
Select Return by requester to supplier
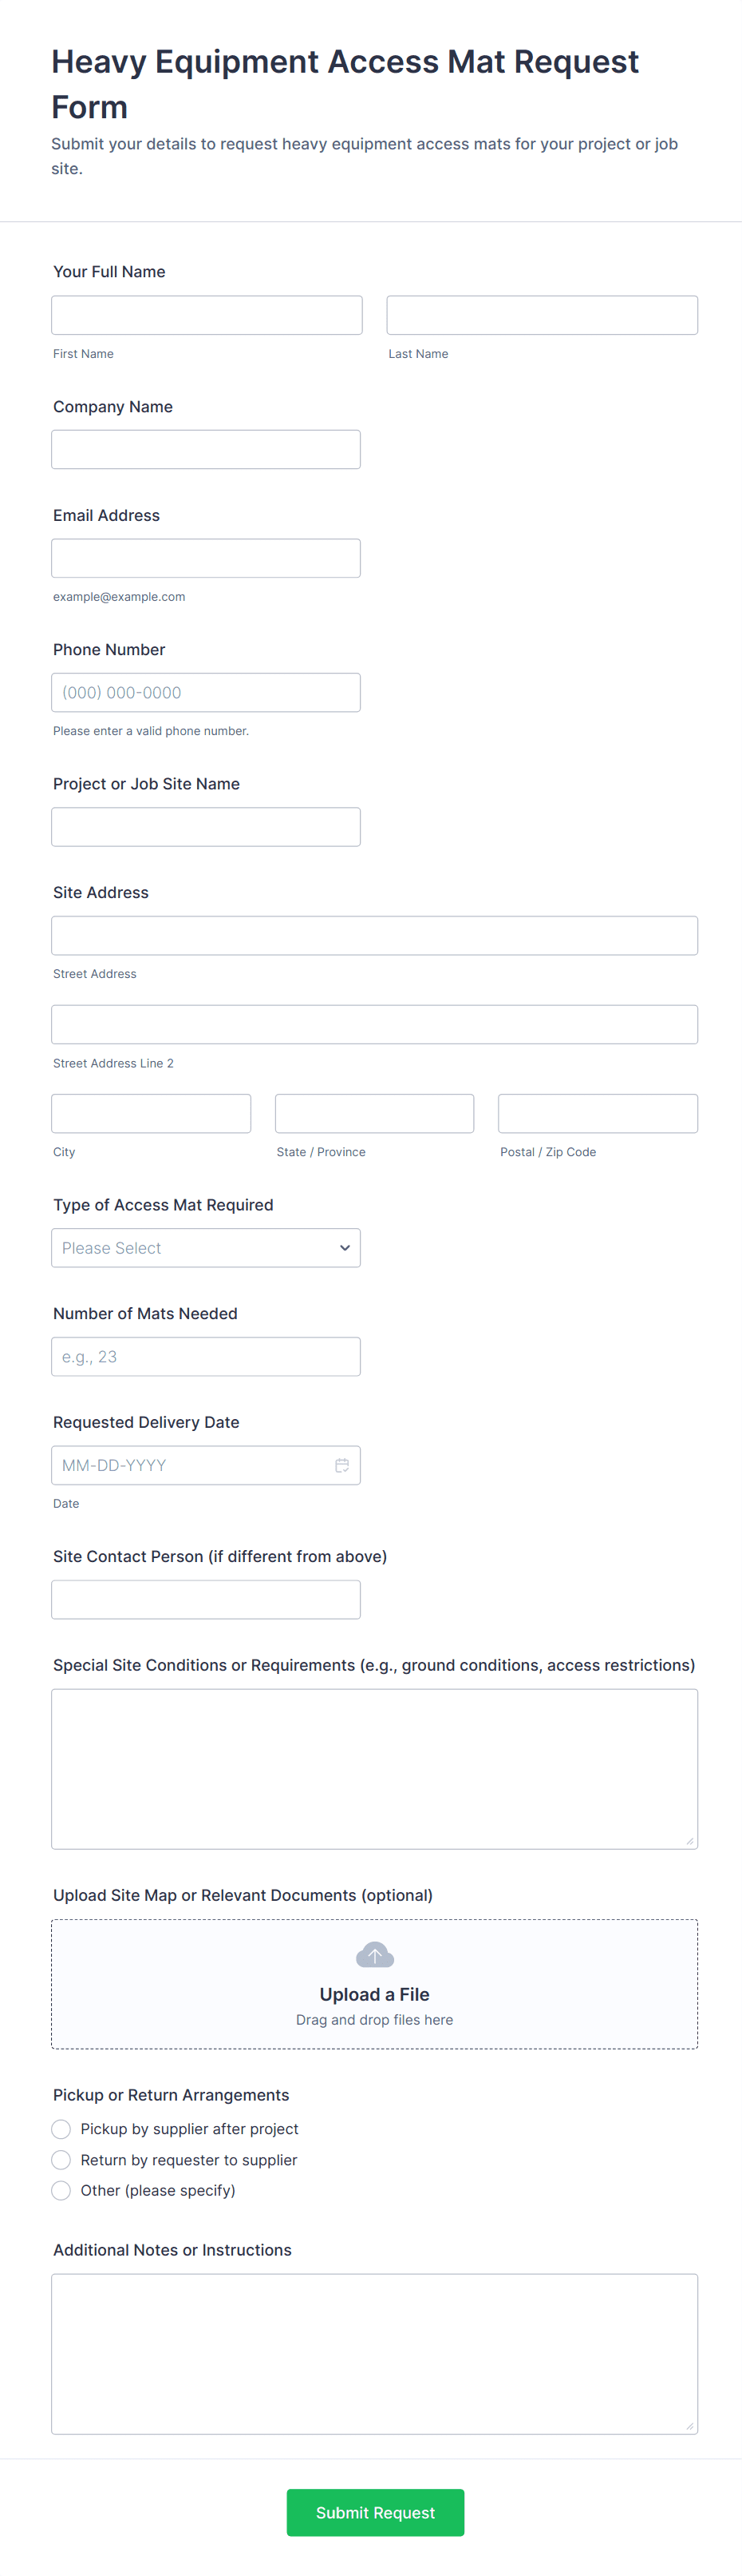[x=61, y=2159]
